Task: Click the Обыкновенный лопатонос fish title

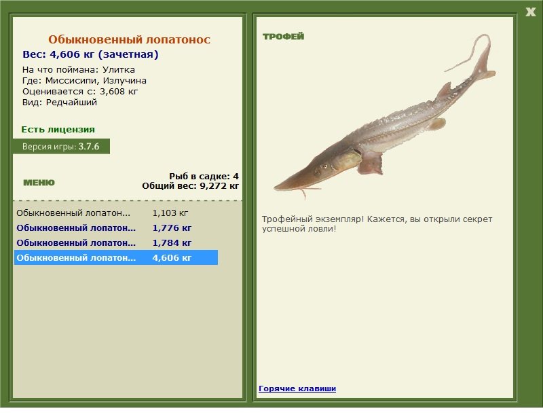Action: (129, 39)
